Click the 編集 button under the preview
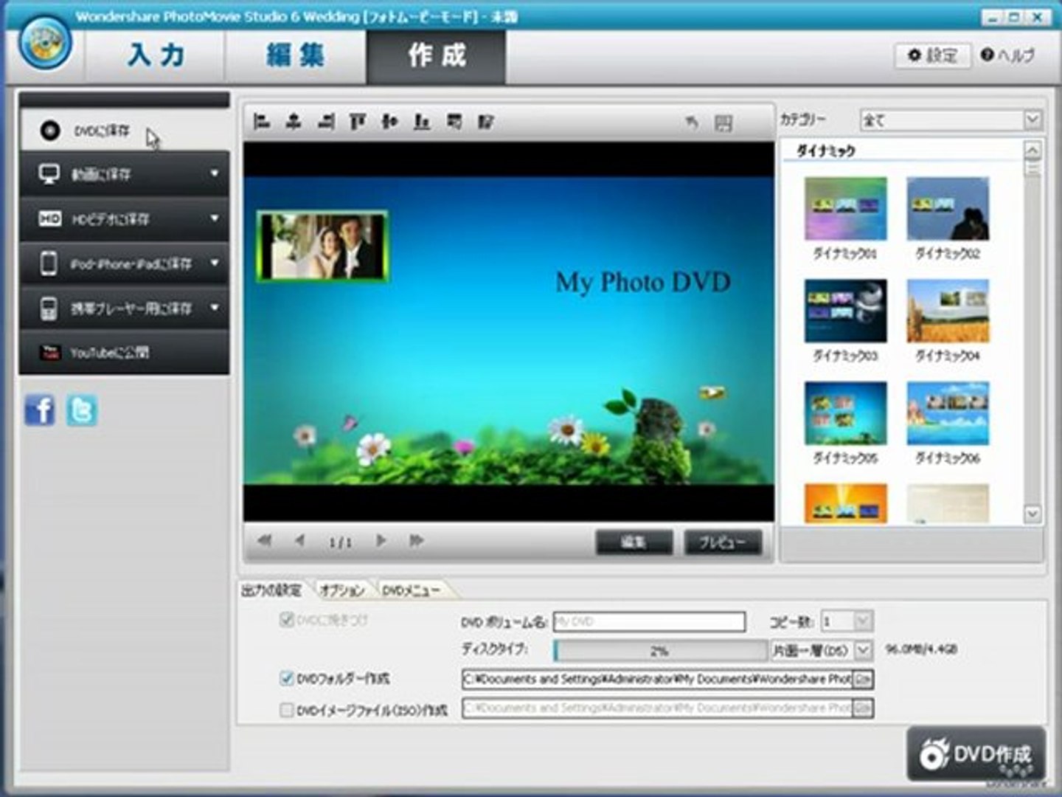 (x=634, y=542)
